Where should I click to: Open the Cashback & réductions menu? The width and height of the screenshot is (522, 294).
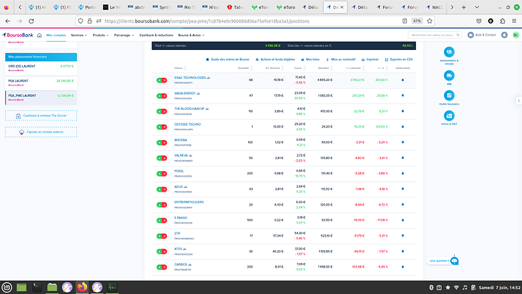point(156,36)
